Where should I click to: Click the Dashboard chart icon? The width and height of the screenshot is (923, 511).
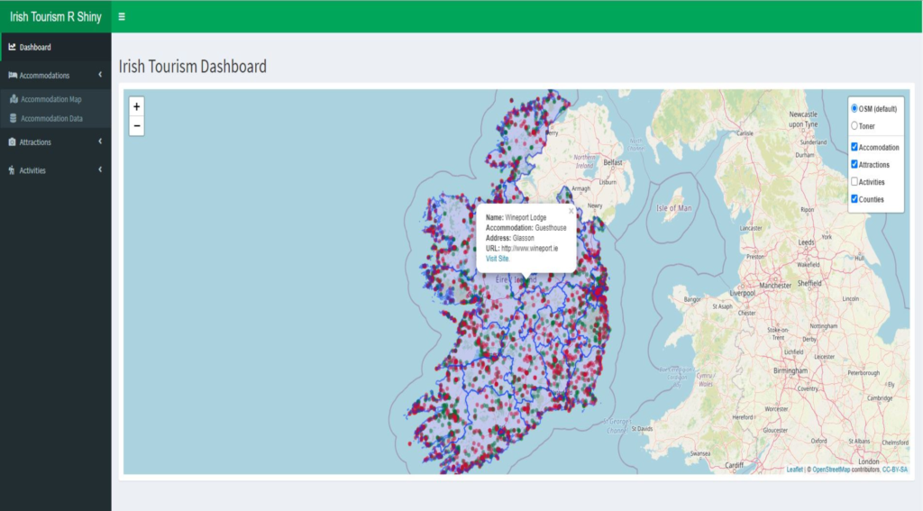pyautogui.click(x=13, y=47)
